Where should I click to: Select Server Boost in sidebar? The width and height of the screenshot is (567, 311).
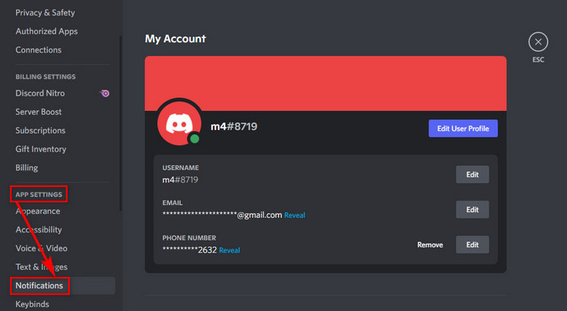[x=38, y=112]
